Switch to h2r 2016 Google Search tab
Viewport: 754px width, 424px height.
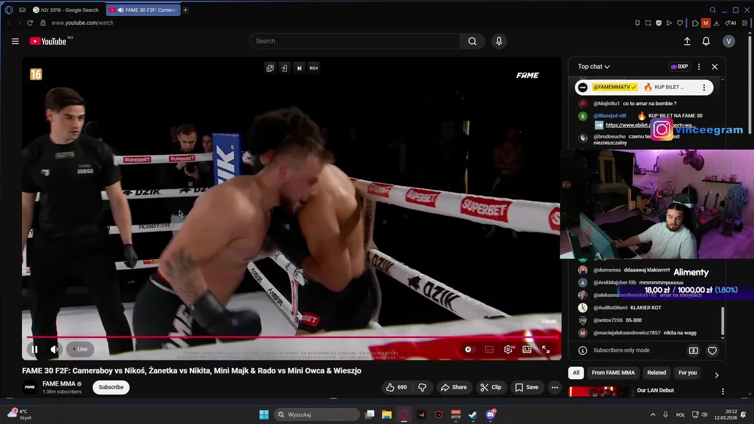67,10
